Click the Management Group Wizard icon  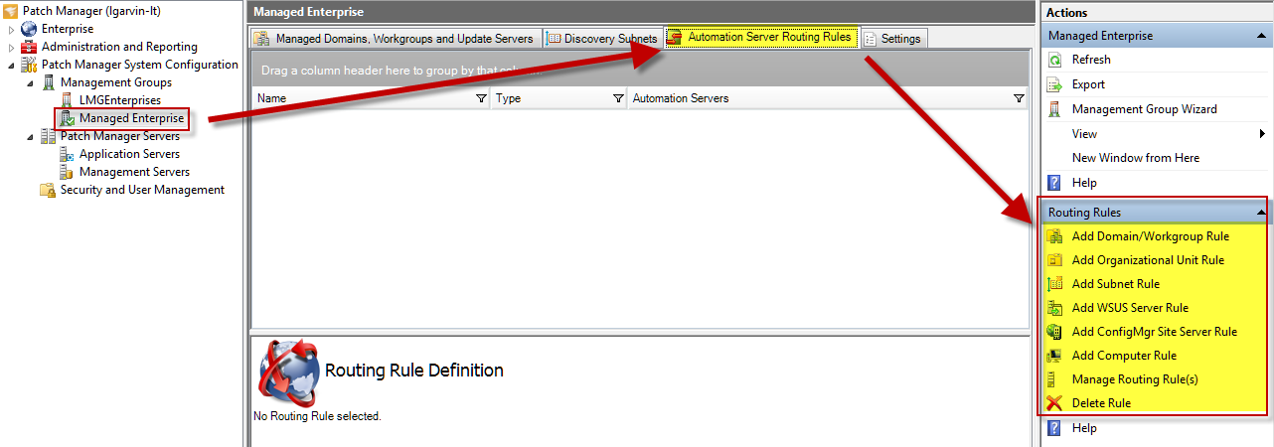[x=1055, y=109]
